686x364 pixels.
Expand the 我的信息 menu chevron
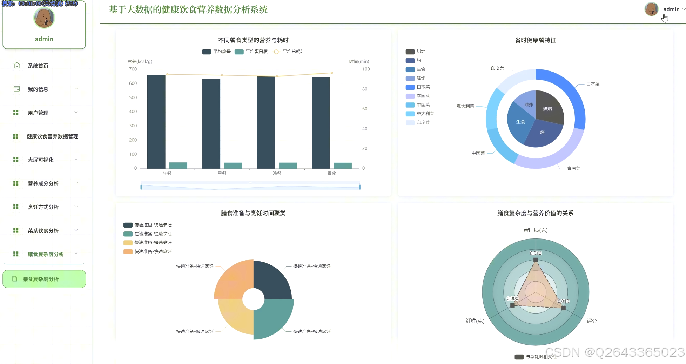point(76,89)
